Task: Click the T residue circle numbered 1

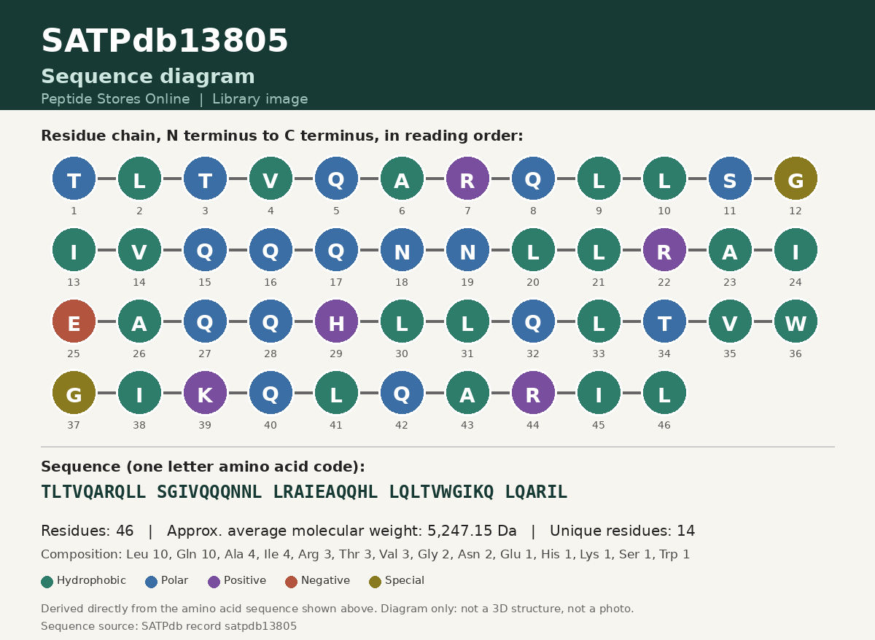Action: 74,179
